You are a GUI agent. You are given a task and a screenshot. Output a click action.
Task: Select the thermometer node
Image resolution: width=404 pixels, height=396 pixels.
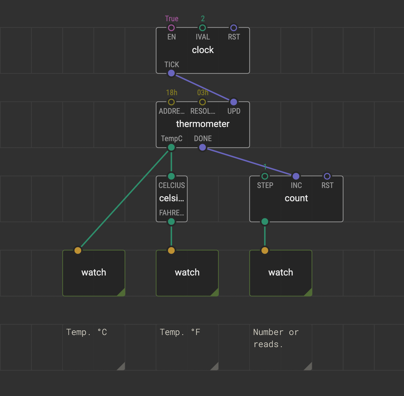pyautogui.click(x=203, y=125)
